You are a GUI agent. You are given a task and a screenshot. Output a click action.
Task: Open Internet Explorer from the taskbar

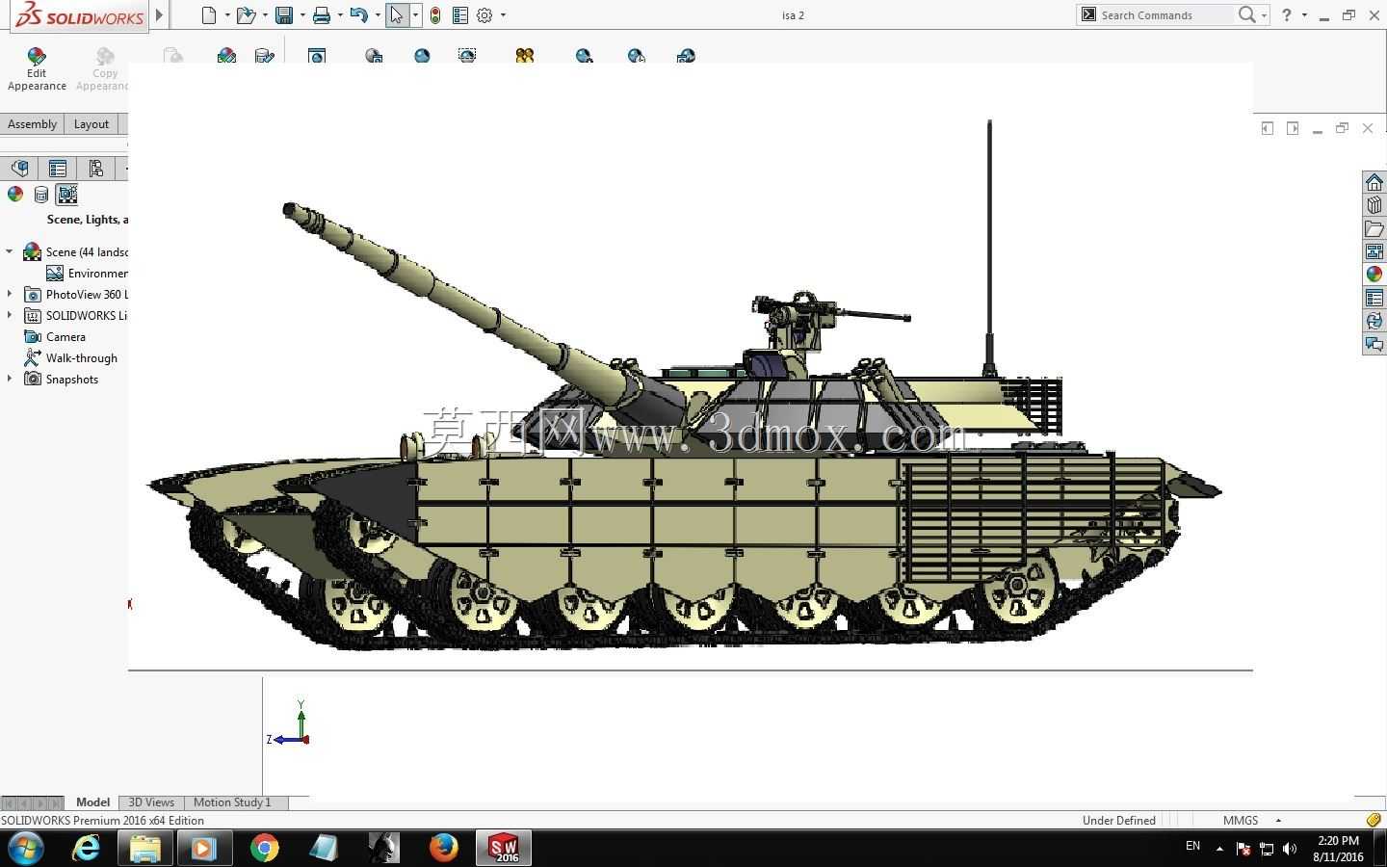point(86,848)
